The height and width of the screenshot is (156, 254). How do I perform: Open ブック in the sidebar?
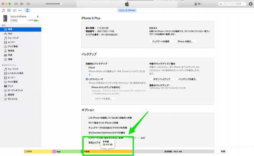pyautogui.click(x=21, y=86)
